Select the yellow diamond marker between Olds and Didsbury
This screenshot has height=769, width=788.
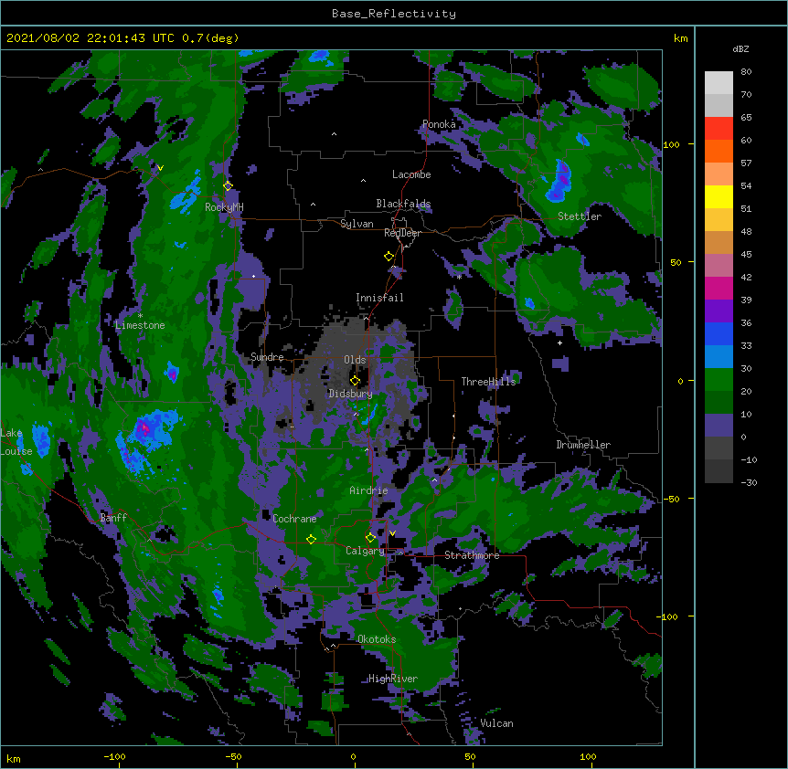[355, 381]
